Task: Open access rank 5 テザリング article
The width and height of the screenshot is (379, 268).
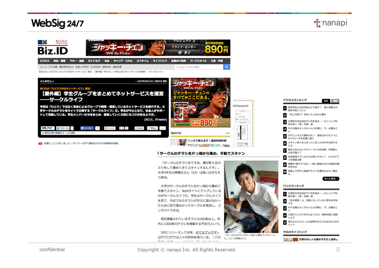Action: 312,137
